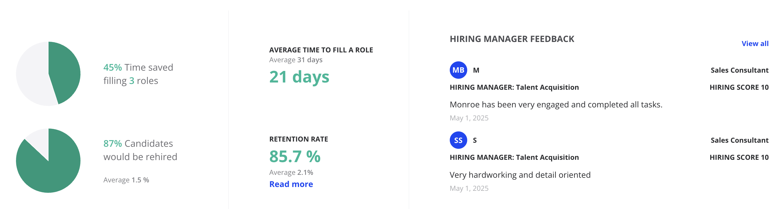Select the 'Very hardworking and detail oriented' comment
This screenshot has height=209, width=781.
point(520,175)
